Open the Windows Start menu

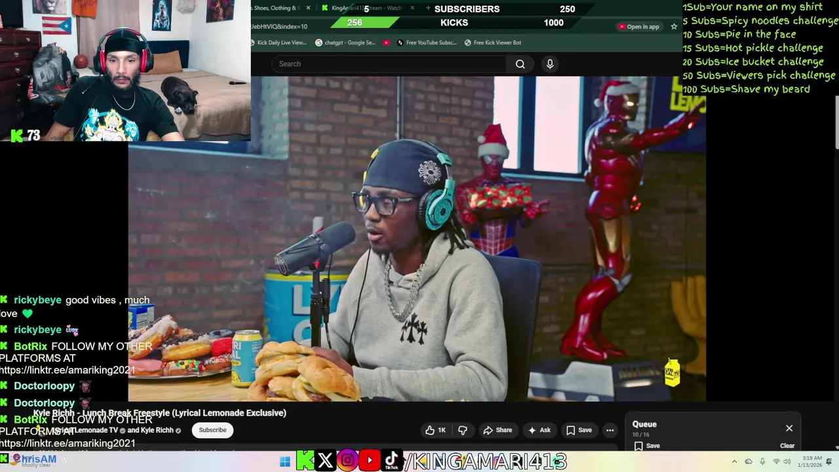[285, 461]
